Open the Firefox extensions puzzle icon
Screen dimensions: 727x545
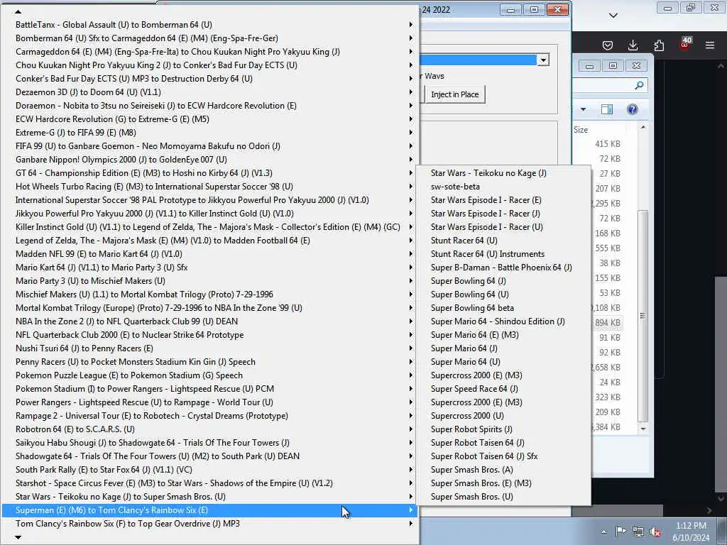click(659, 45)
